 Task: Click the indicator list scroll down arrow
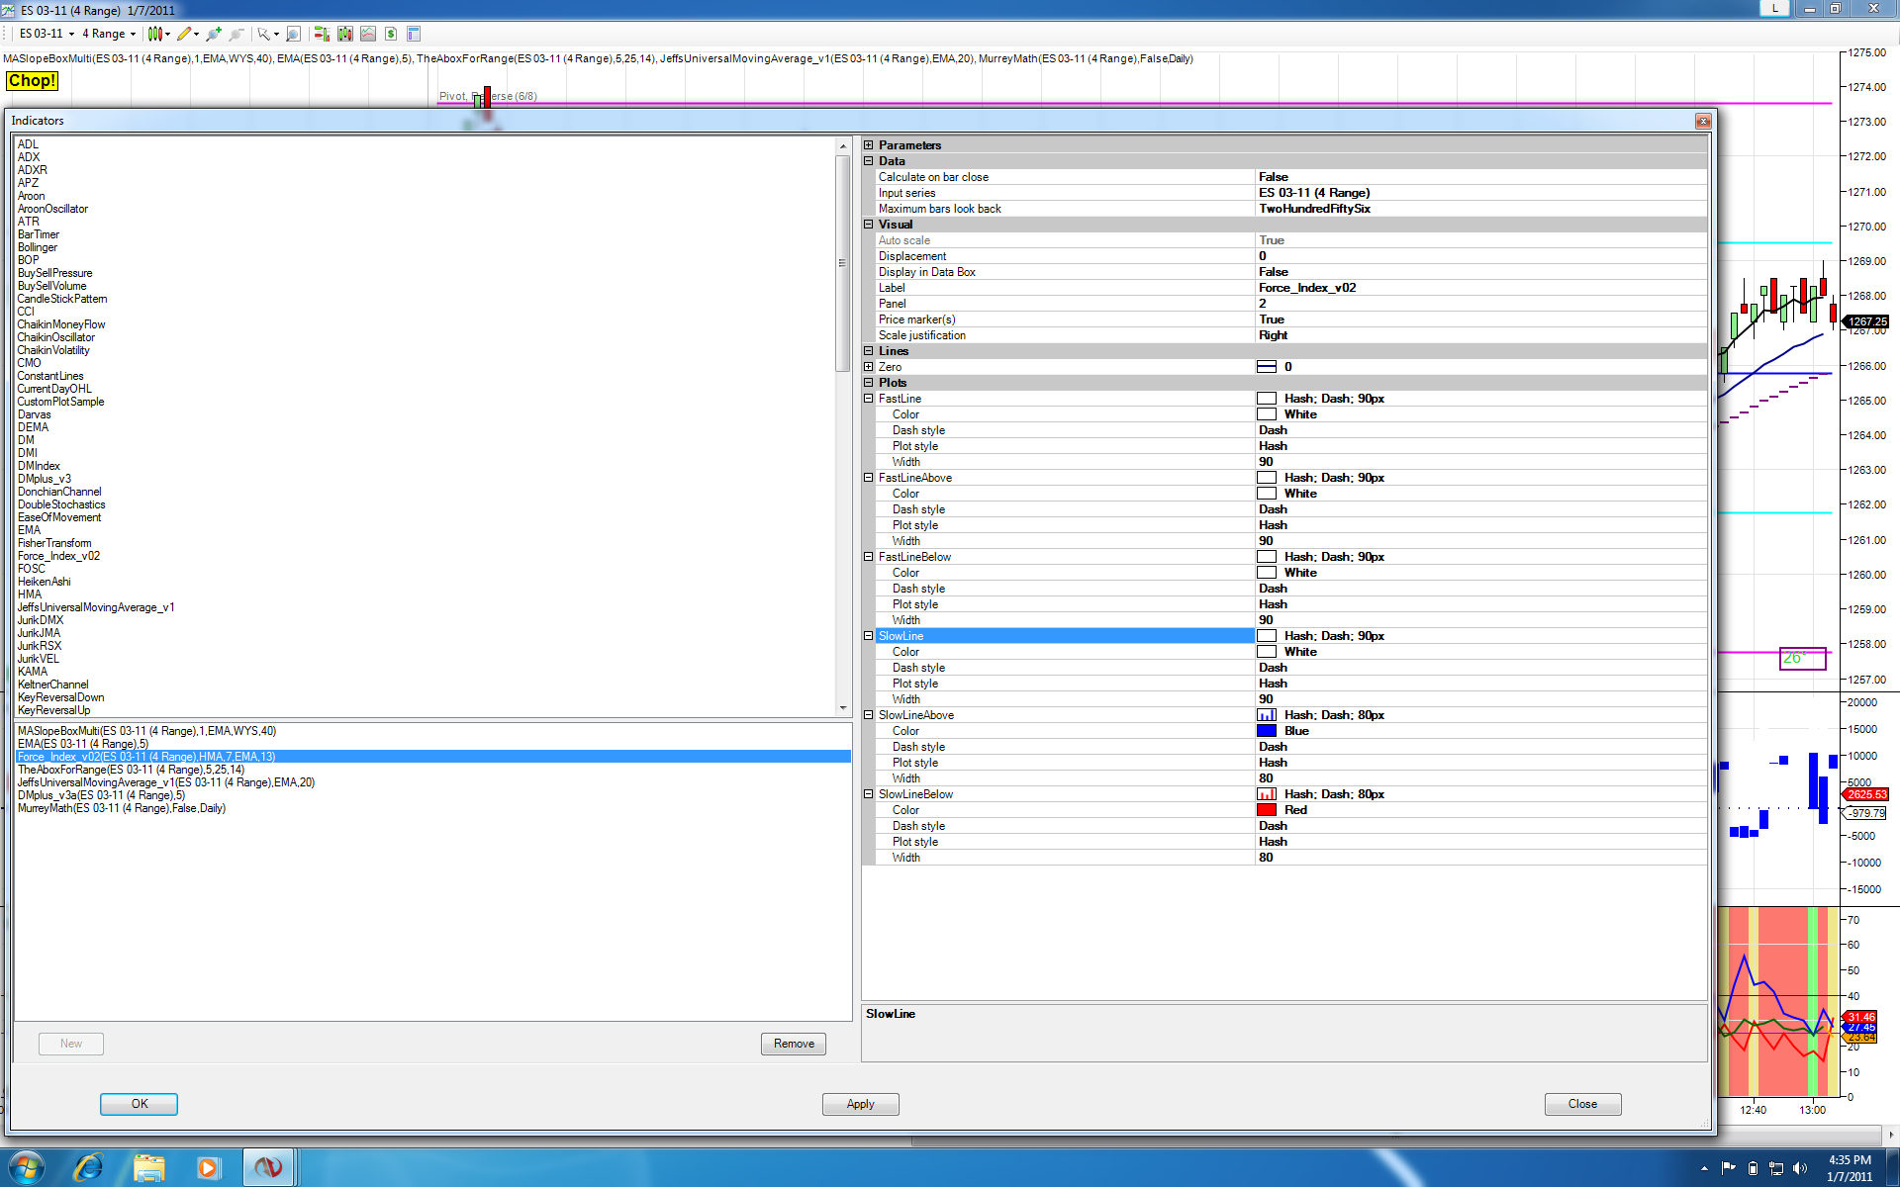843,708
